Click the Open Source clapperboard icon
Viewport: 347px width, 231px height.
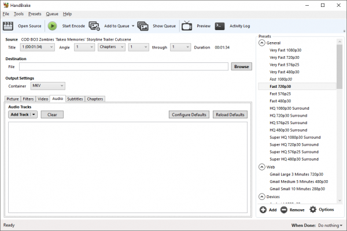(8, 26)
